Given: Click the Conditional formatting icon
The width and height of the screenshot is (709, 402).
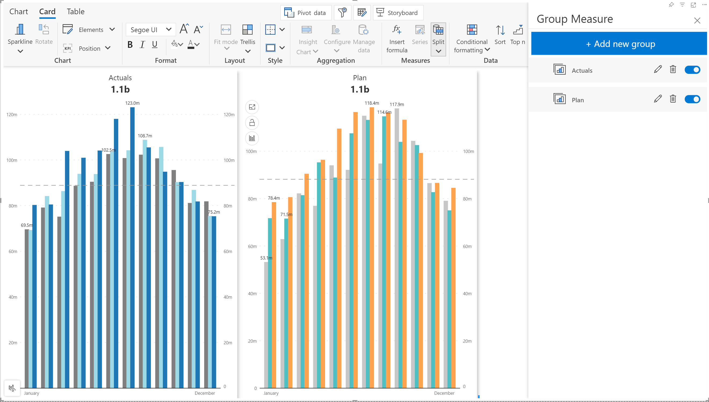Looking at the screenshot, I should pos(472,30).
